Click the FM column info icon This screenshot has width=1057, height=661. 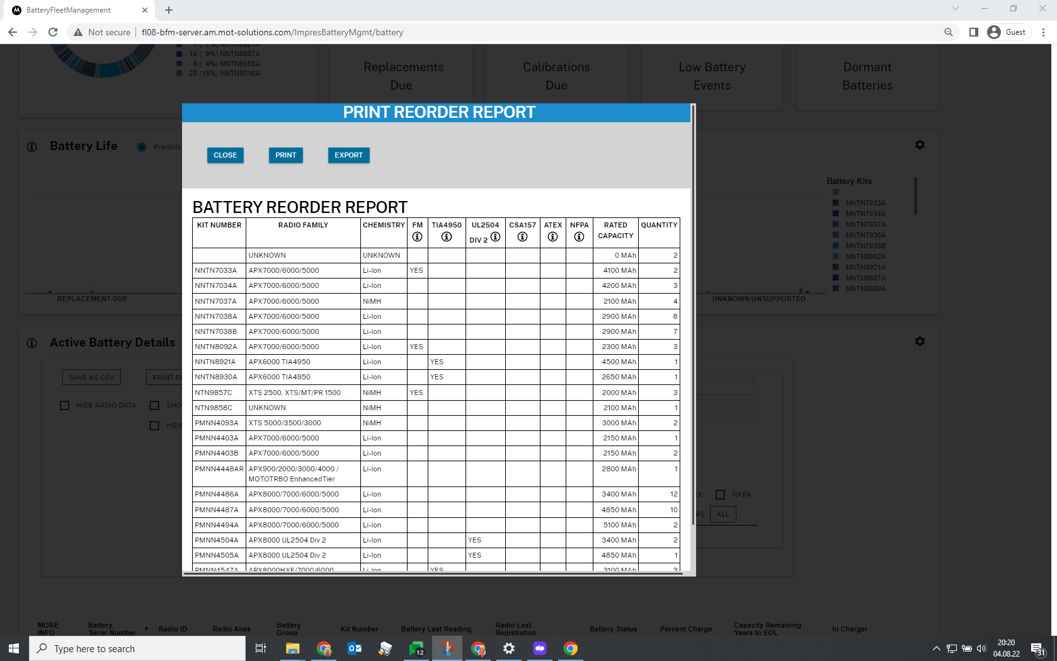(417, 237)
